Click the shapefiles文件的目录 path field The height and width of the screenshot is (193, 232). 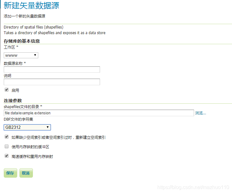pos(99,113)
